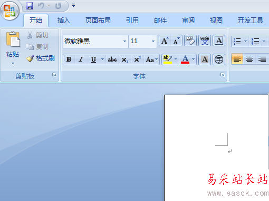Screen dimensions: 269x201
Task: Expand the 粘贴 options arrow
Action: click(x=13, y=63)
